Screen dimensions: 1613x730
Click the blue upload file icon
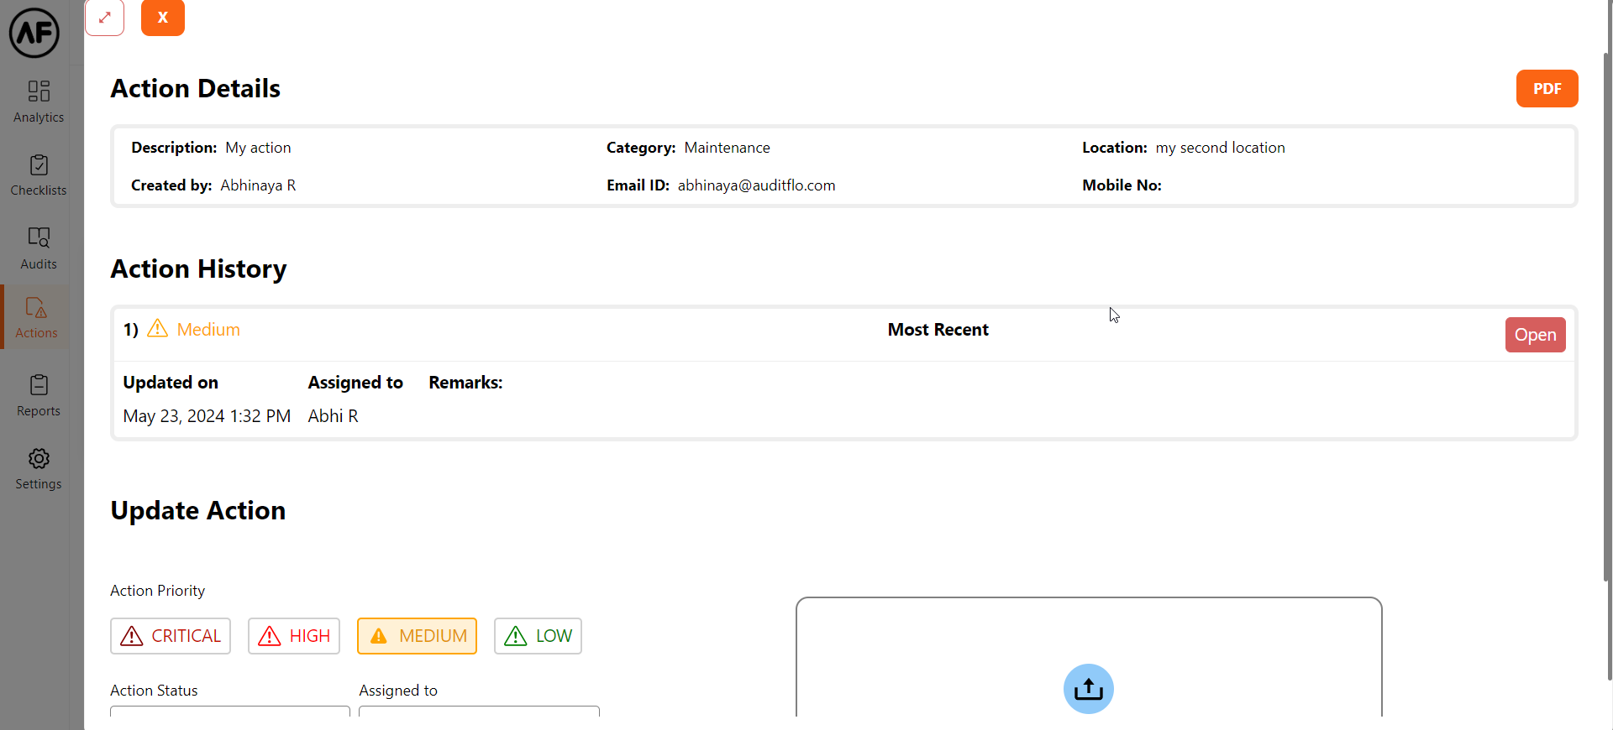coord(1089,689)
